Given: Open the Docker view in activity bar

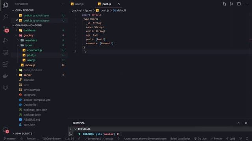Looking at the screenshot, I should tap(5, 76).
